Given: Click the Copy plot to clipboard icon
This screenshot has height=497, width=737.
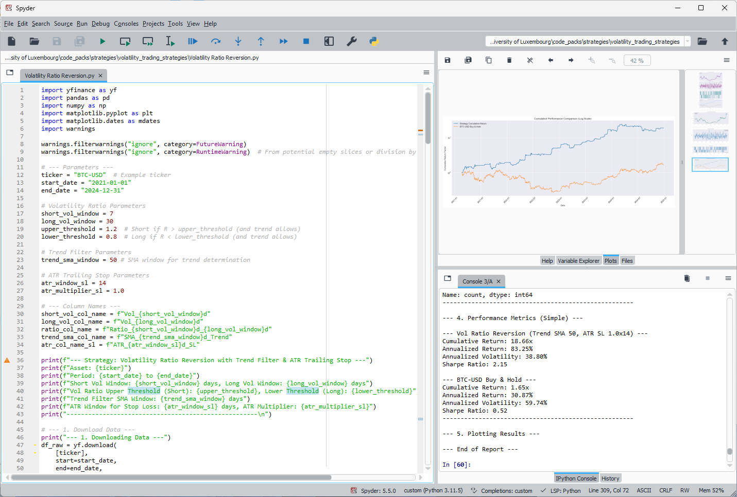Looking at the screenshot, I should (488, 60).
